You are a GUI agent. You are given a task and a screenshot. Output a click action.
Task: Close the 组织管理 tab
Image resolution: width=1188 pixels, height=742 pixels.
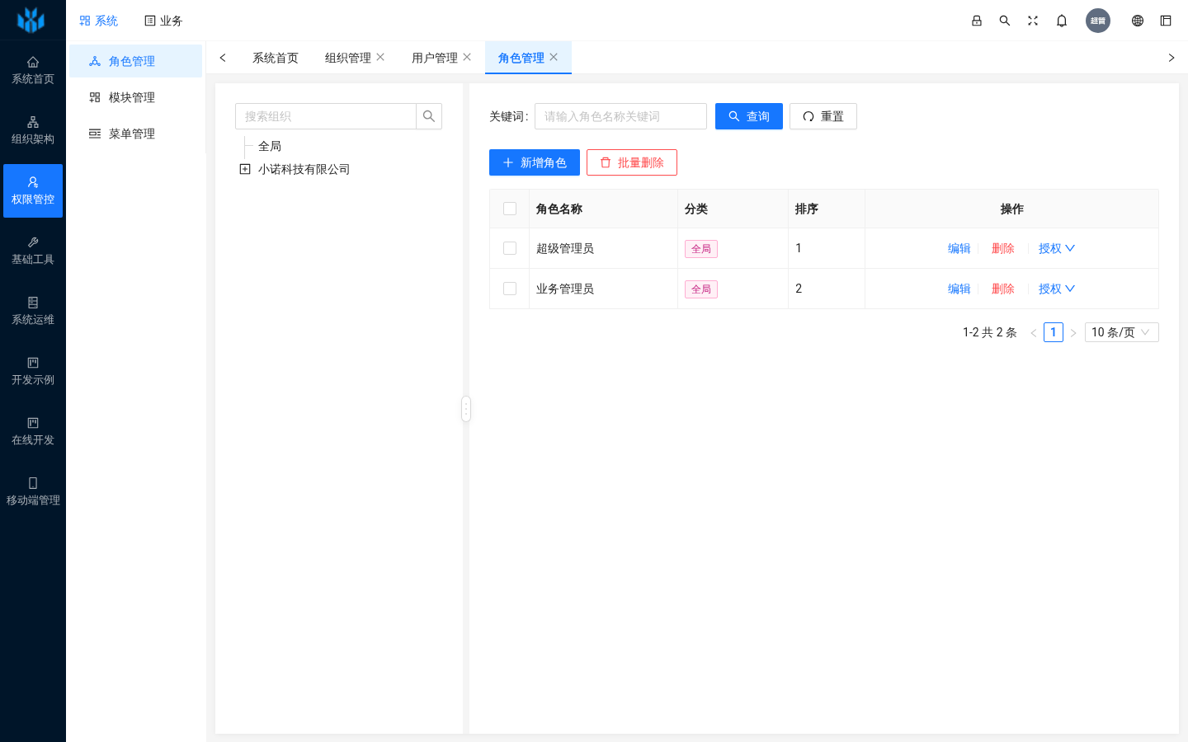380,57
